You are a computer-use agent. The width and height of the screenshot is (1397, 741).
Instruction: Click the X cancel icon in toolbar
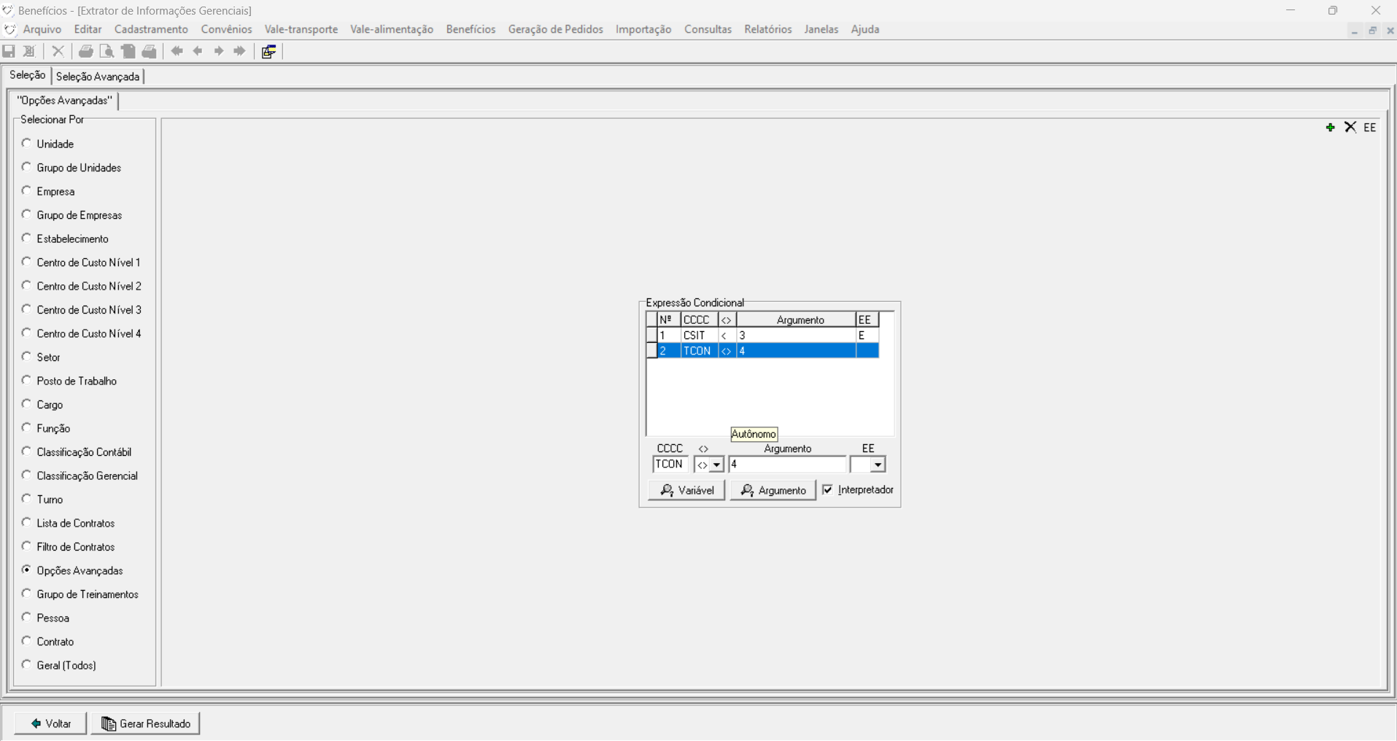point(58,51)
